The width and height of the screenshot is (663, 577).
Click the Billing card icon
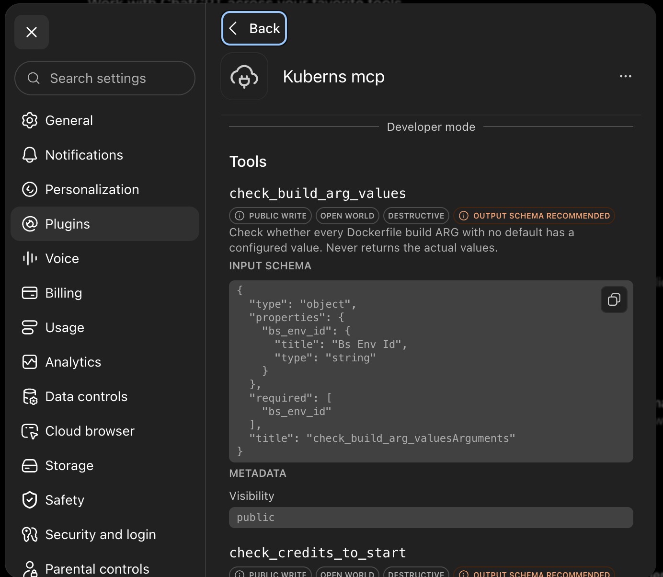pyautogui.click(x=30, y=293)
